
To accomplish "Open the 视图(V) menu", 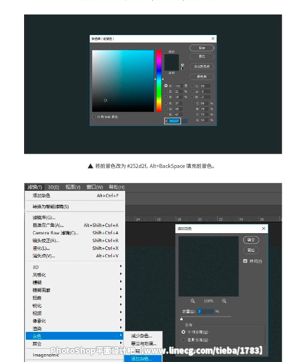I will [73, 187].
